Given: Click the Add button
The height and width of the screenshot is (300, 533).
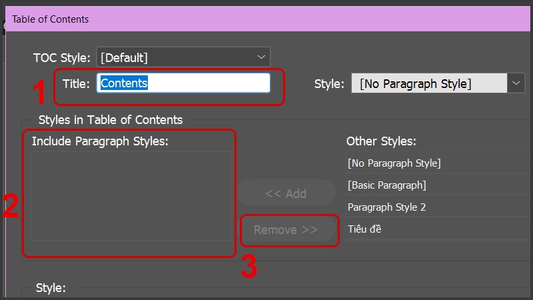Looking at the screenshot, I should click(x=286, y=193).
